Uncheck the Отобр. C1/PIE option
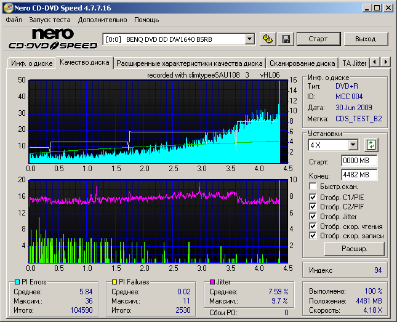Viewport: 397px width, 322px height. coord(313,197)
